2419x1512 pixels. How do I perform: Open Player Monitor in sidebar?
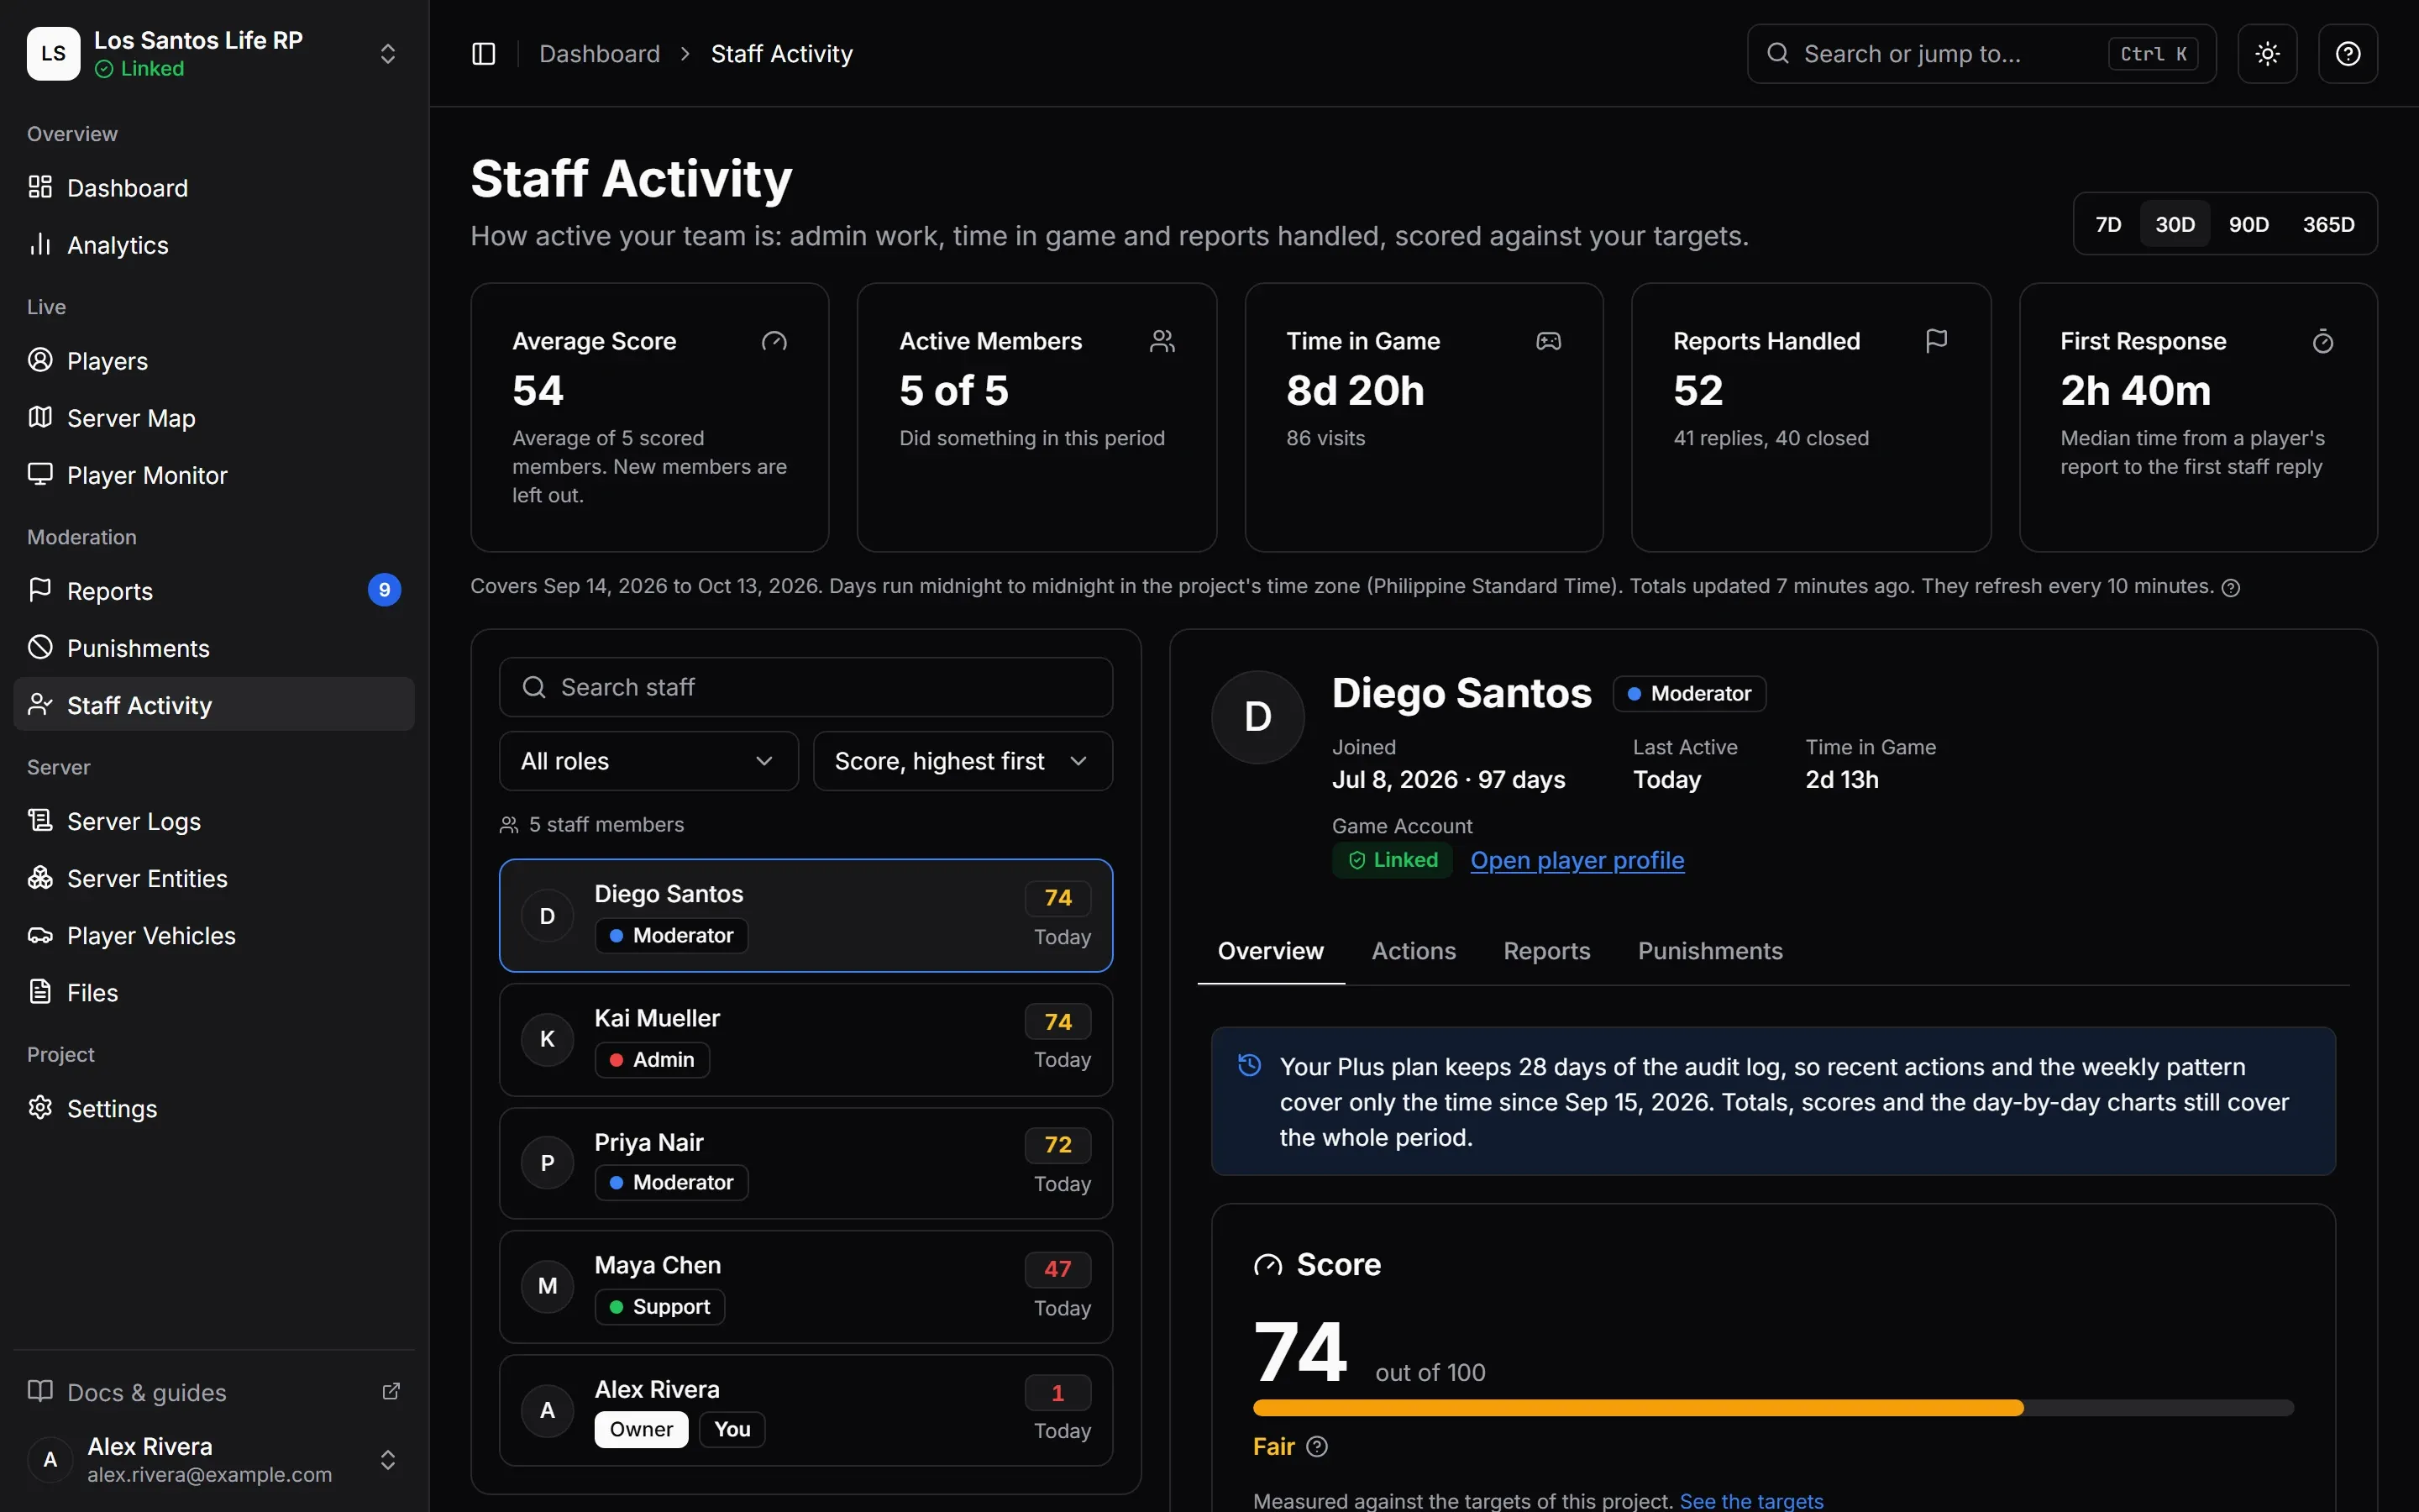pos(214,475)
